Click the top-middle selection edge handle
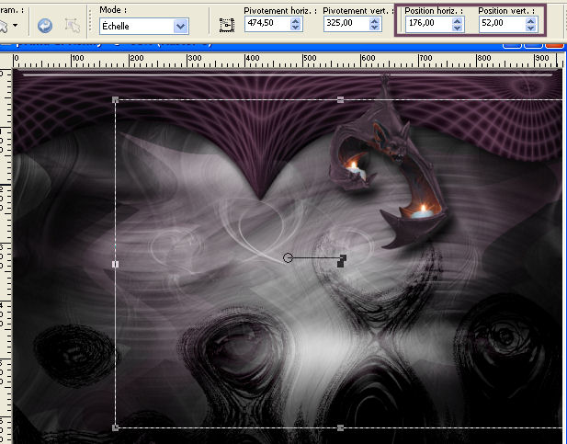The width and height of the screenshot is (567, 444). click(341, 99)
